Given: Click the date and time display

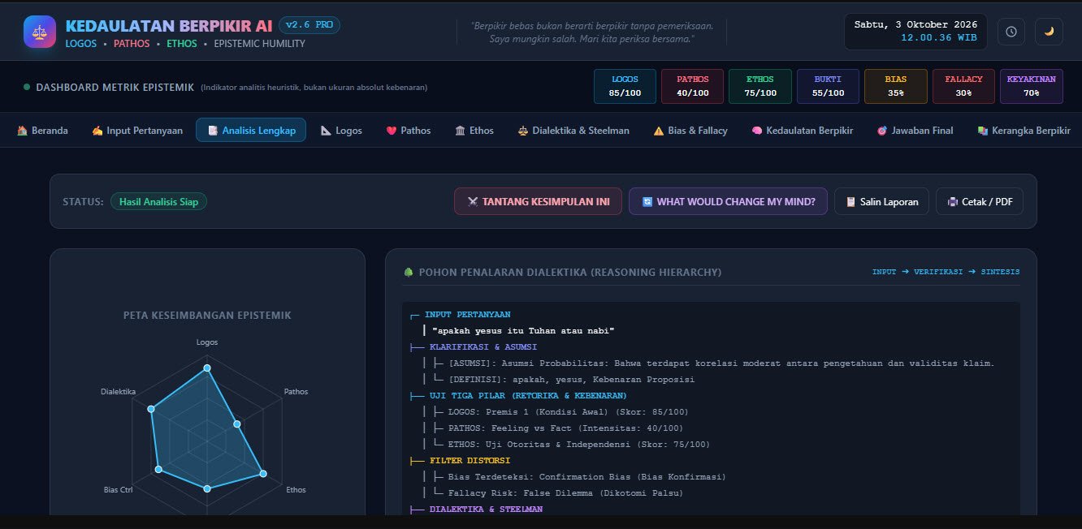Looking at the screenshot, I should tap(915, 32).
